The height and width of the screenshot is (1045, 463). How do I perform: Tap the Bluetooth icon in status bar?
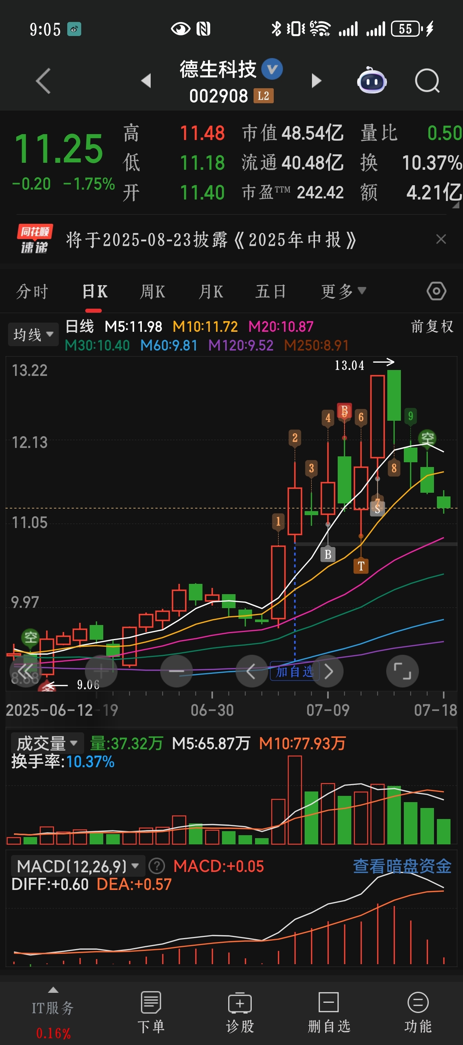click(276, 29)
